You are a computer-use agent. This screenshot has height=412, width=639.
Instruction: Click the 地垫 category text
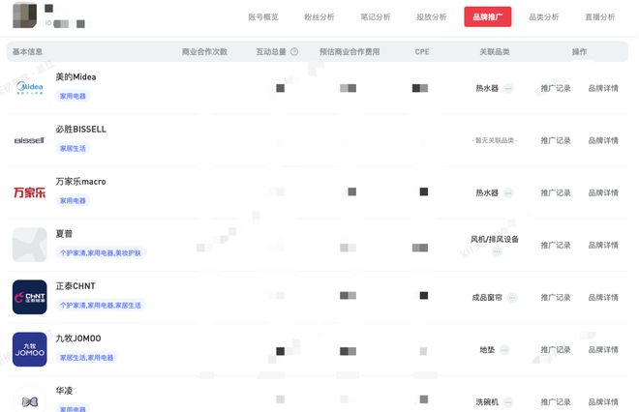pos(487,350)
